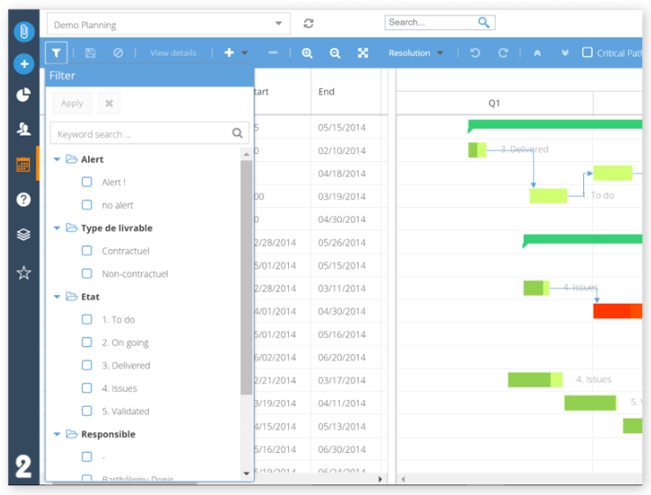651x495 pixels.
Task: Open the calendar planning icon in sidebar
Action: point(24,165)
